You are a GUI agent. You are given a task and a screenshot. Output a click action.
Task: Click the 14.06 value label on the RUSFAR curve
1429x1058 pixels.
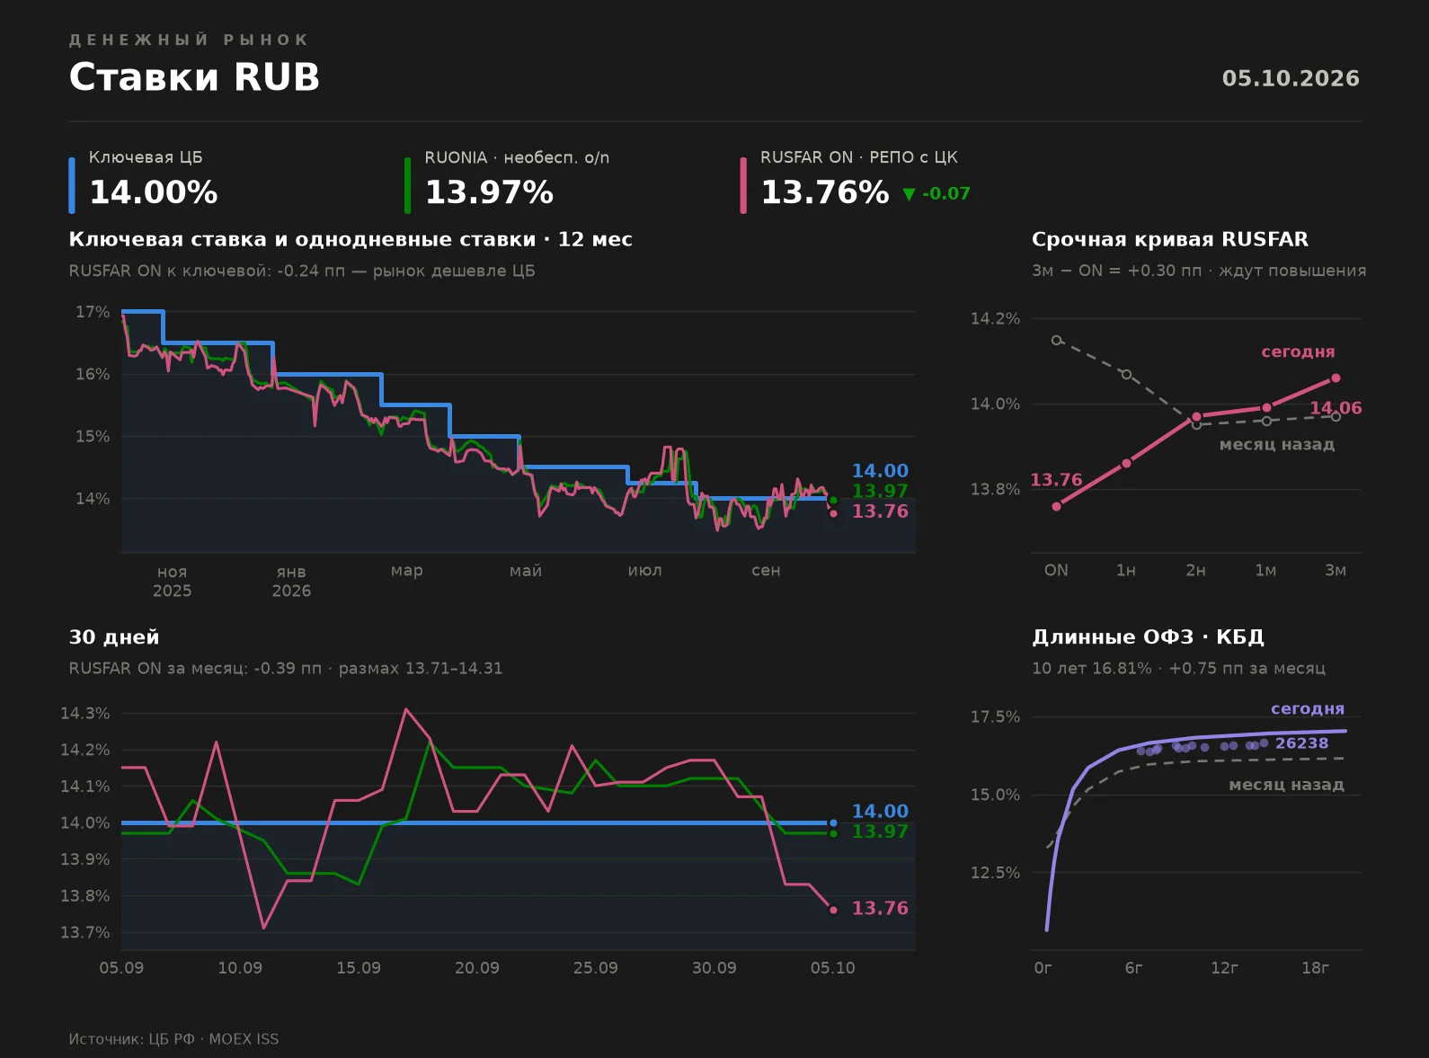click(x=1336, y=408)
